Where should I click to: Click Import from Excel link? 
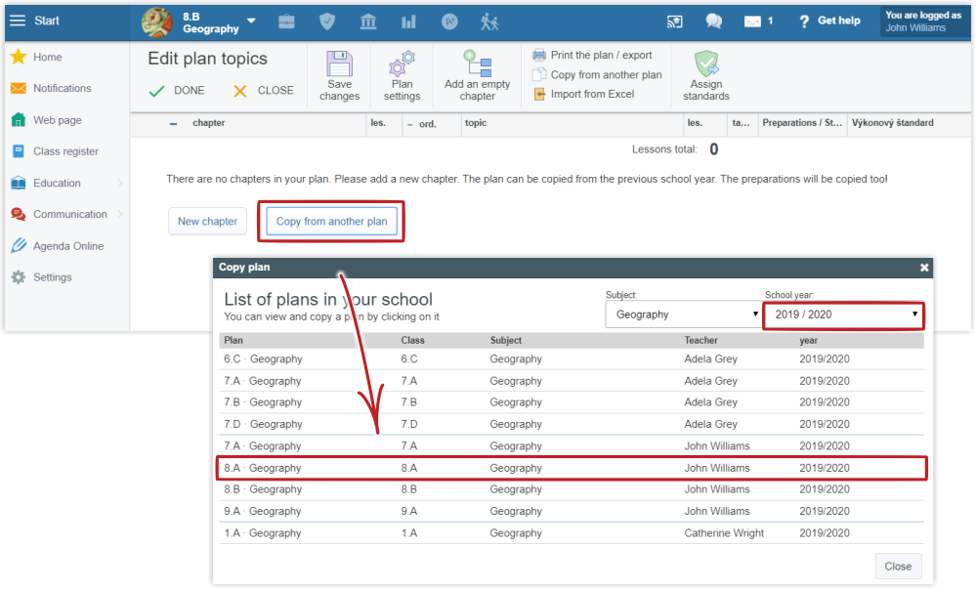click(x=591, y=94)
